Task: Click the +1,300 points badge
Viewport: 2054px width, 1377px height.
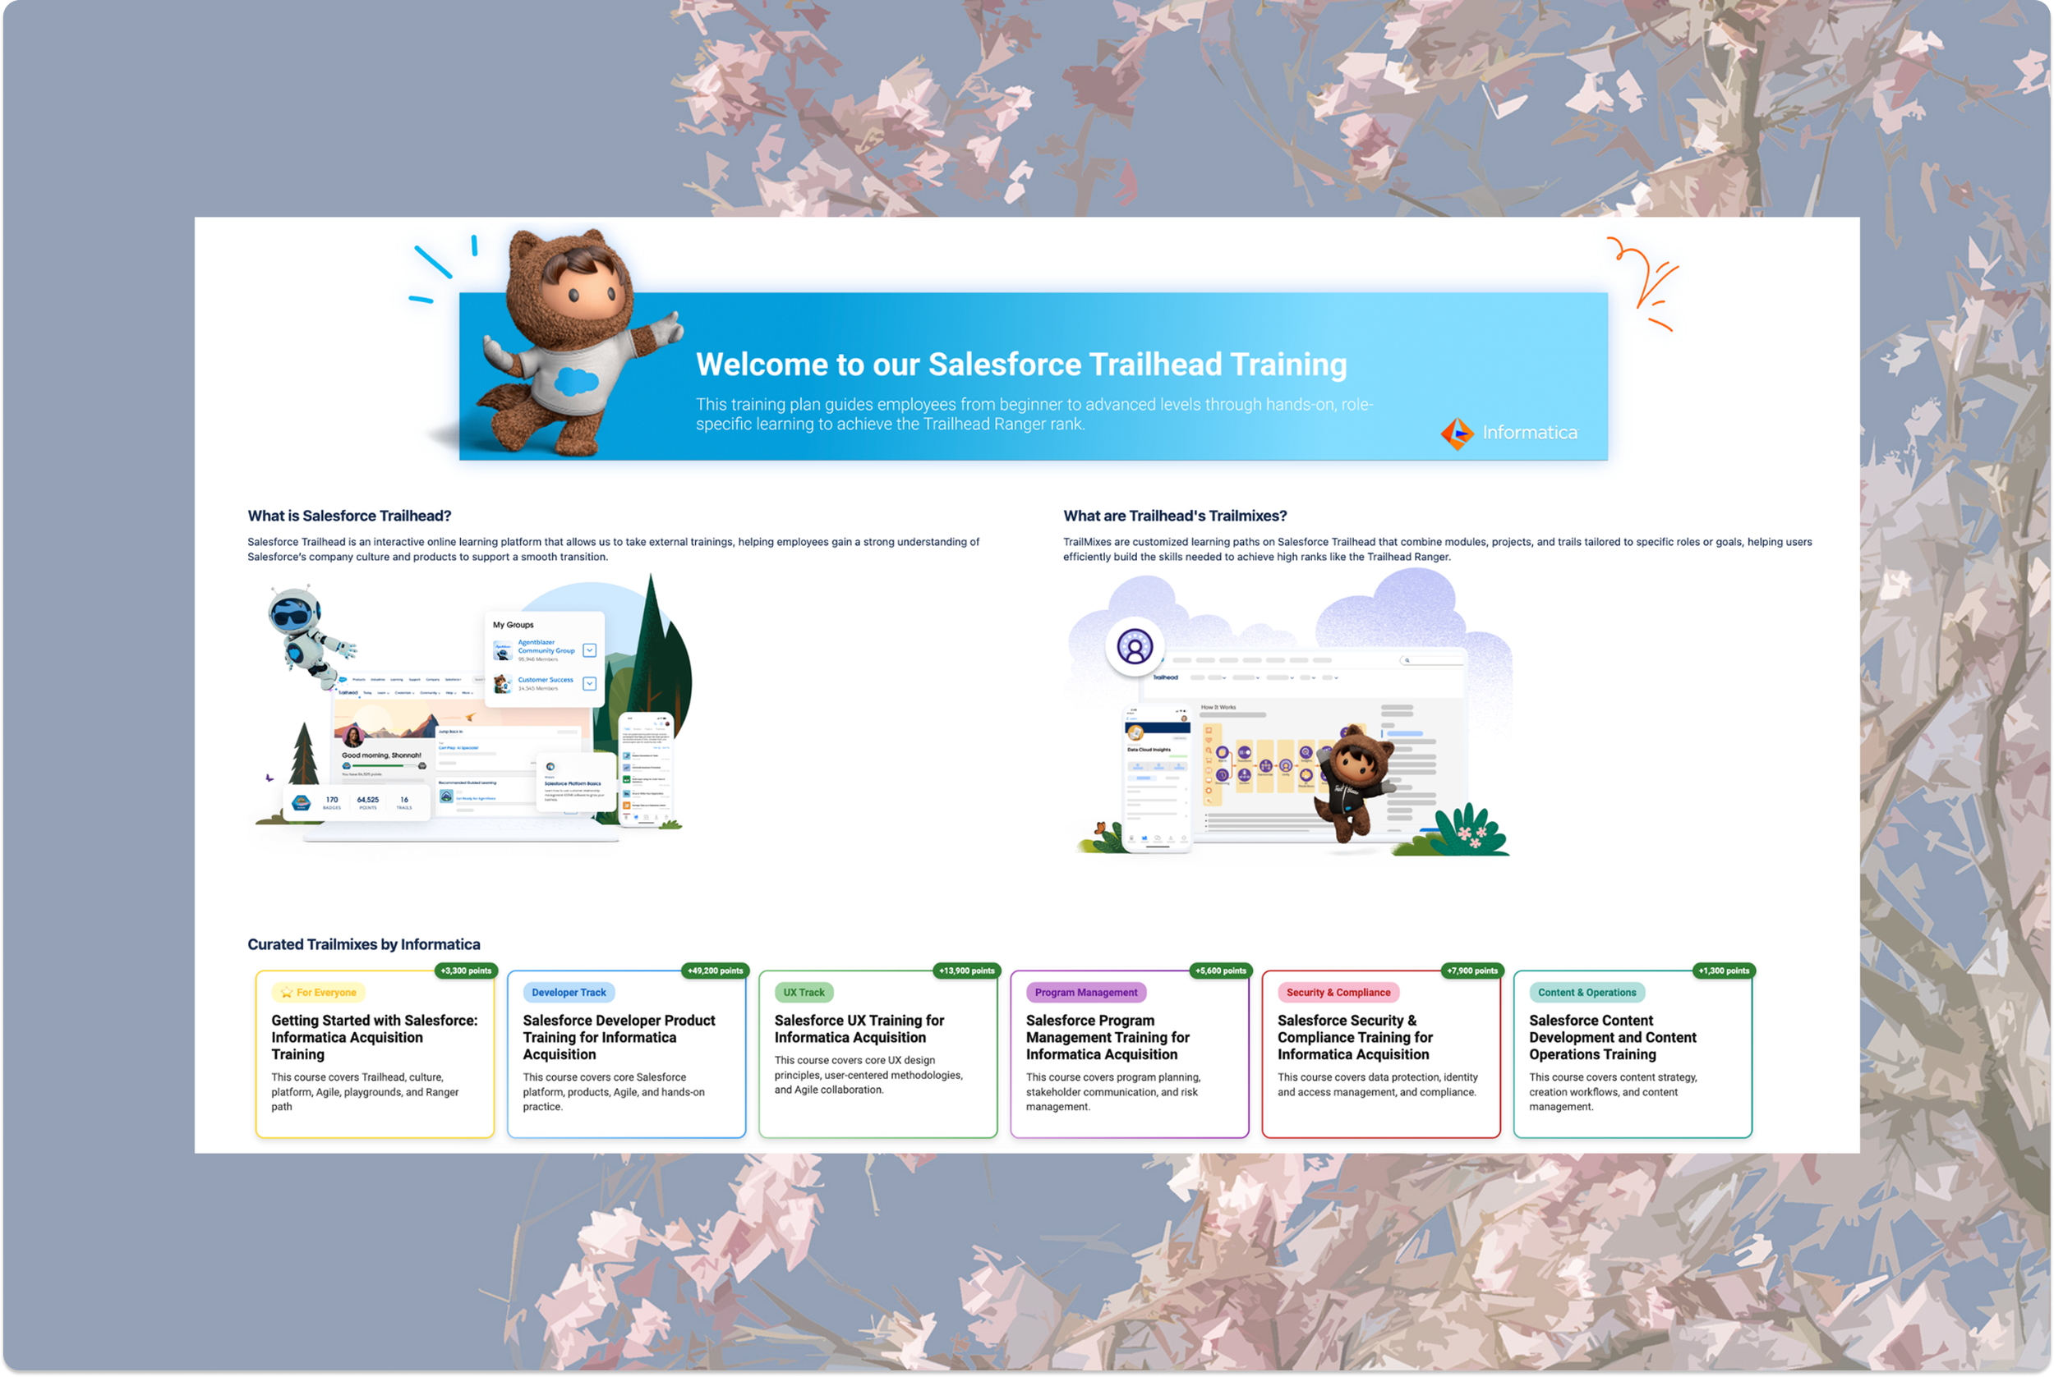Action: [1723, 971]
